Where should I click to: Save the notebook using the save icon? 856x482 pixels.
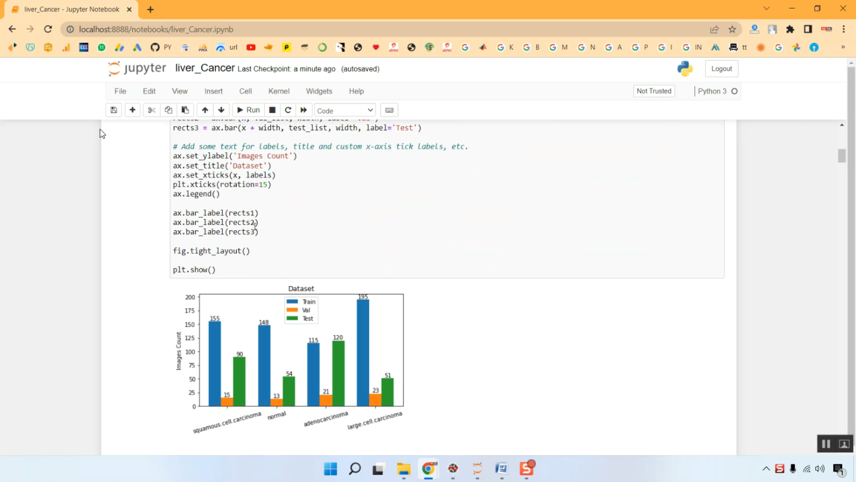click(114, 110)
